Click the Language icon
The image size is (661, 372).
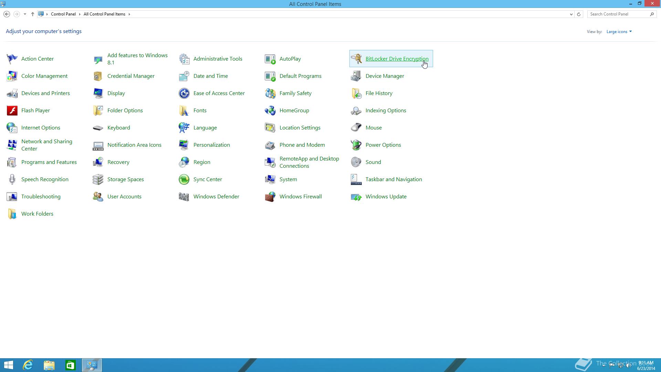coord(184,128)
